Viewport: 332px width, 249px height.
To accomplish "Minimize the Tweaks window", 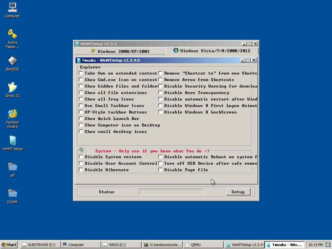I will tap(243, 60).
